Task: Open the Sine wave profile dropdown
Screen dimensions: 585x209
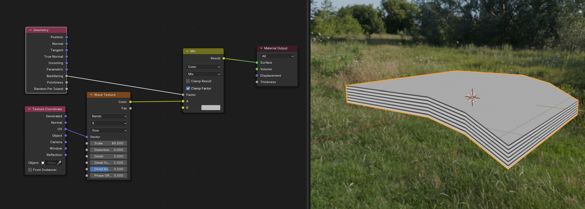Action: coord(109,131)
